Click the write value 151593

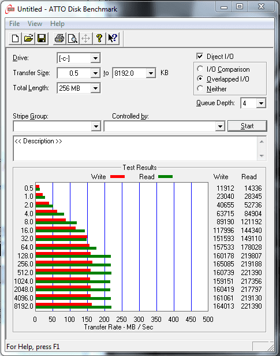click(x=223, y=239)
